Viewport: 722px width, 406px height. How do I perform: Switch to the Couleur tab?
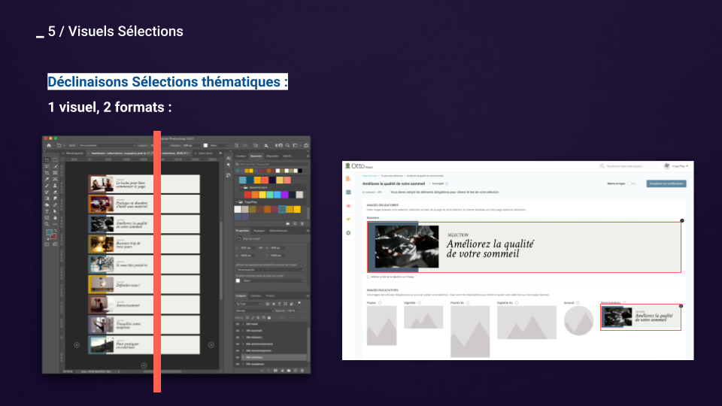pyautogui.click(x=241, y=156)
